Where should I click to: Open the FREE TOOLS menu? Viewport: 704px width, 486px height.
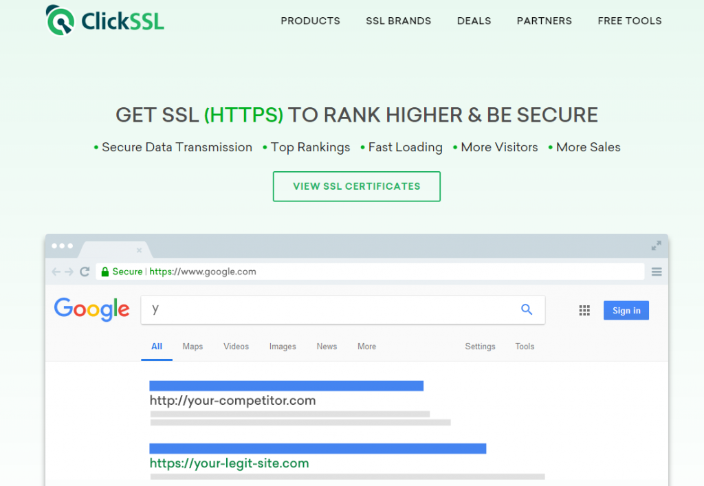(630, 21)
